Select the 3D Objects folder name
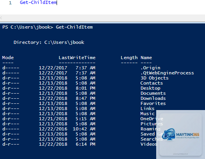Screen dimensions: 205x159 tap(155, 78)
